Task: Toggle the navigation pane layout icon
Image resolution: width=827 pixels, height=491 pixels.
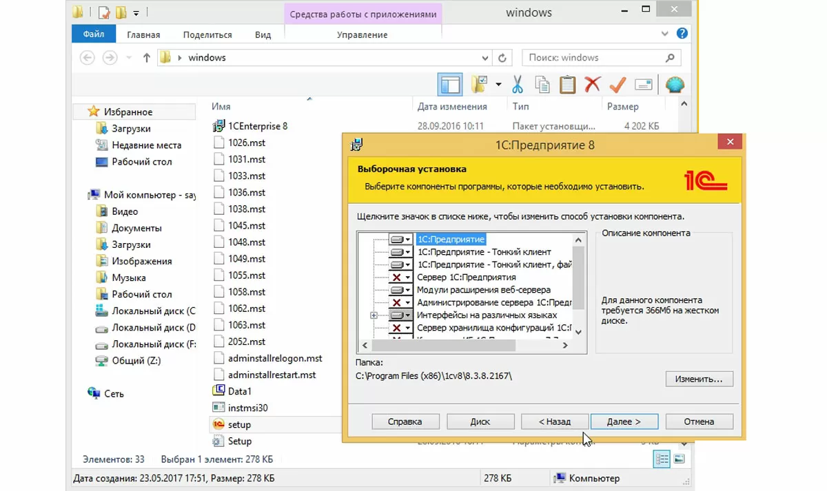Action: (450, 85)
